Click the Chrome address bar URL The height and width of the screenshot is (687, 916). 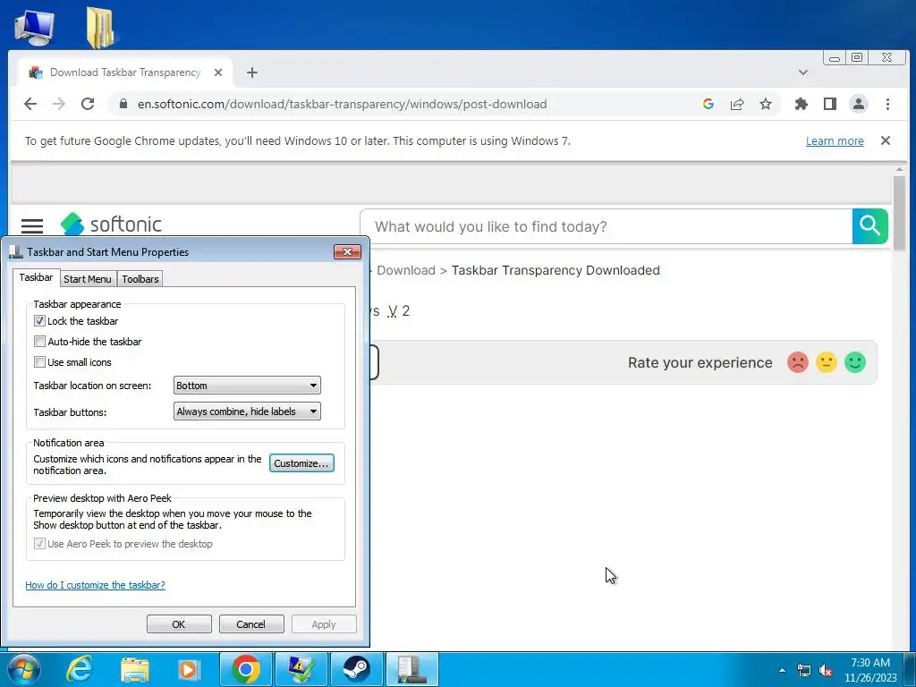[x=343, y=104]
